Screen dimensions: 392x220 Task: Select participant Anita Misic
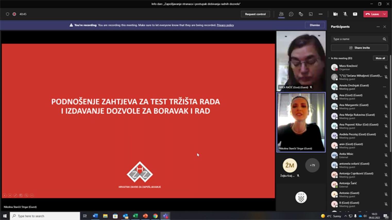click(x=359, y=155)
